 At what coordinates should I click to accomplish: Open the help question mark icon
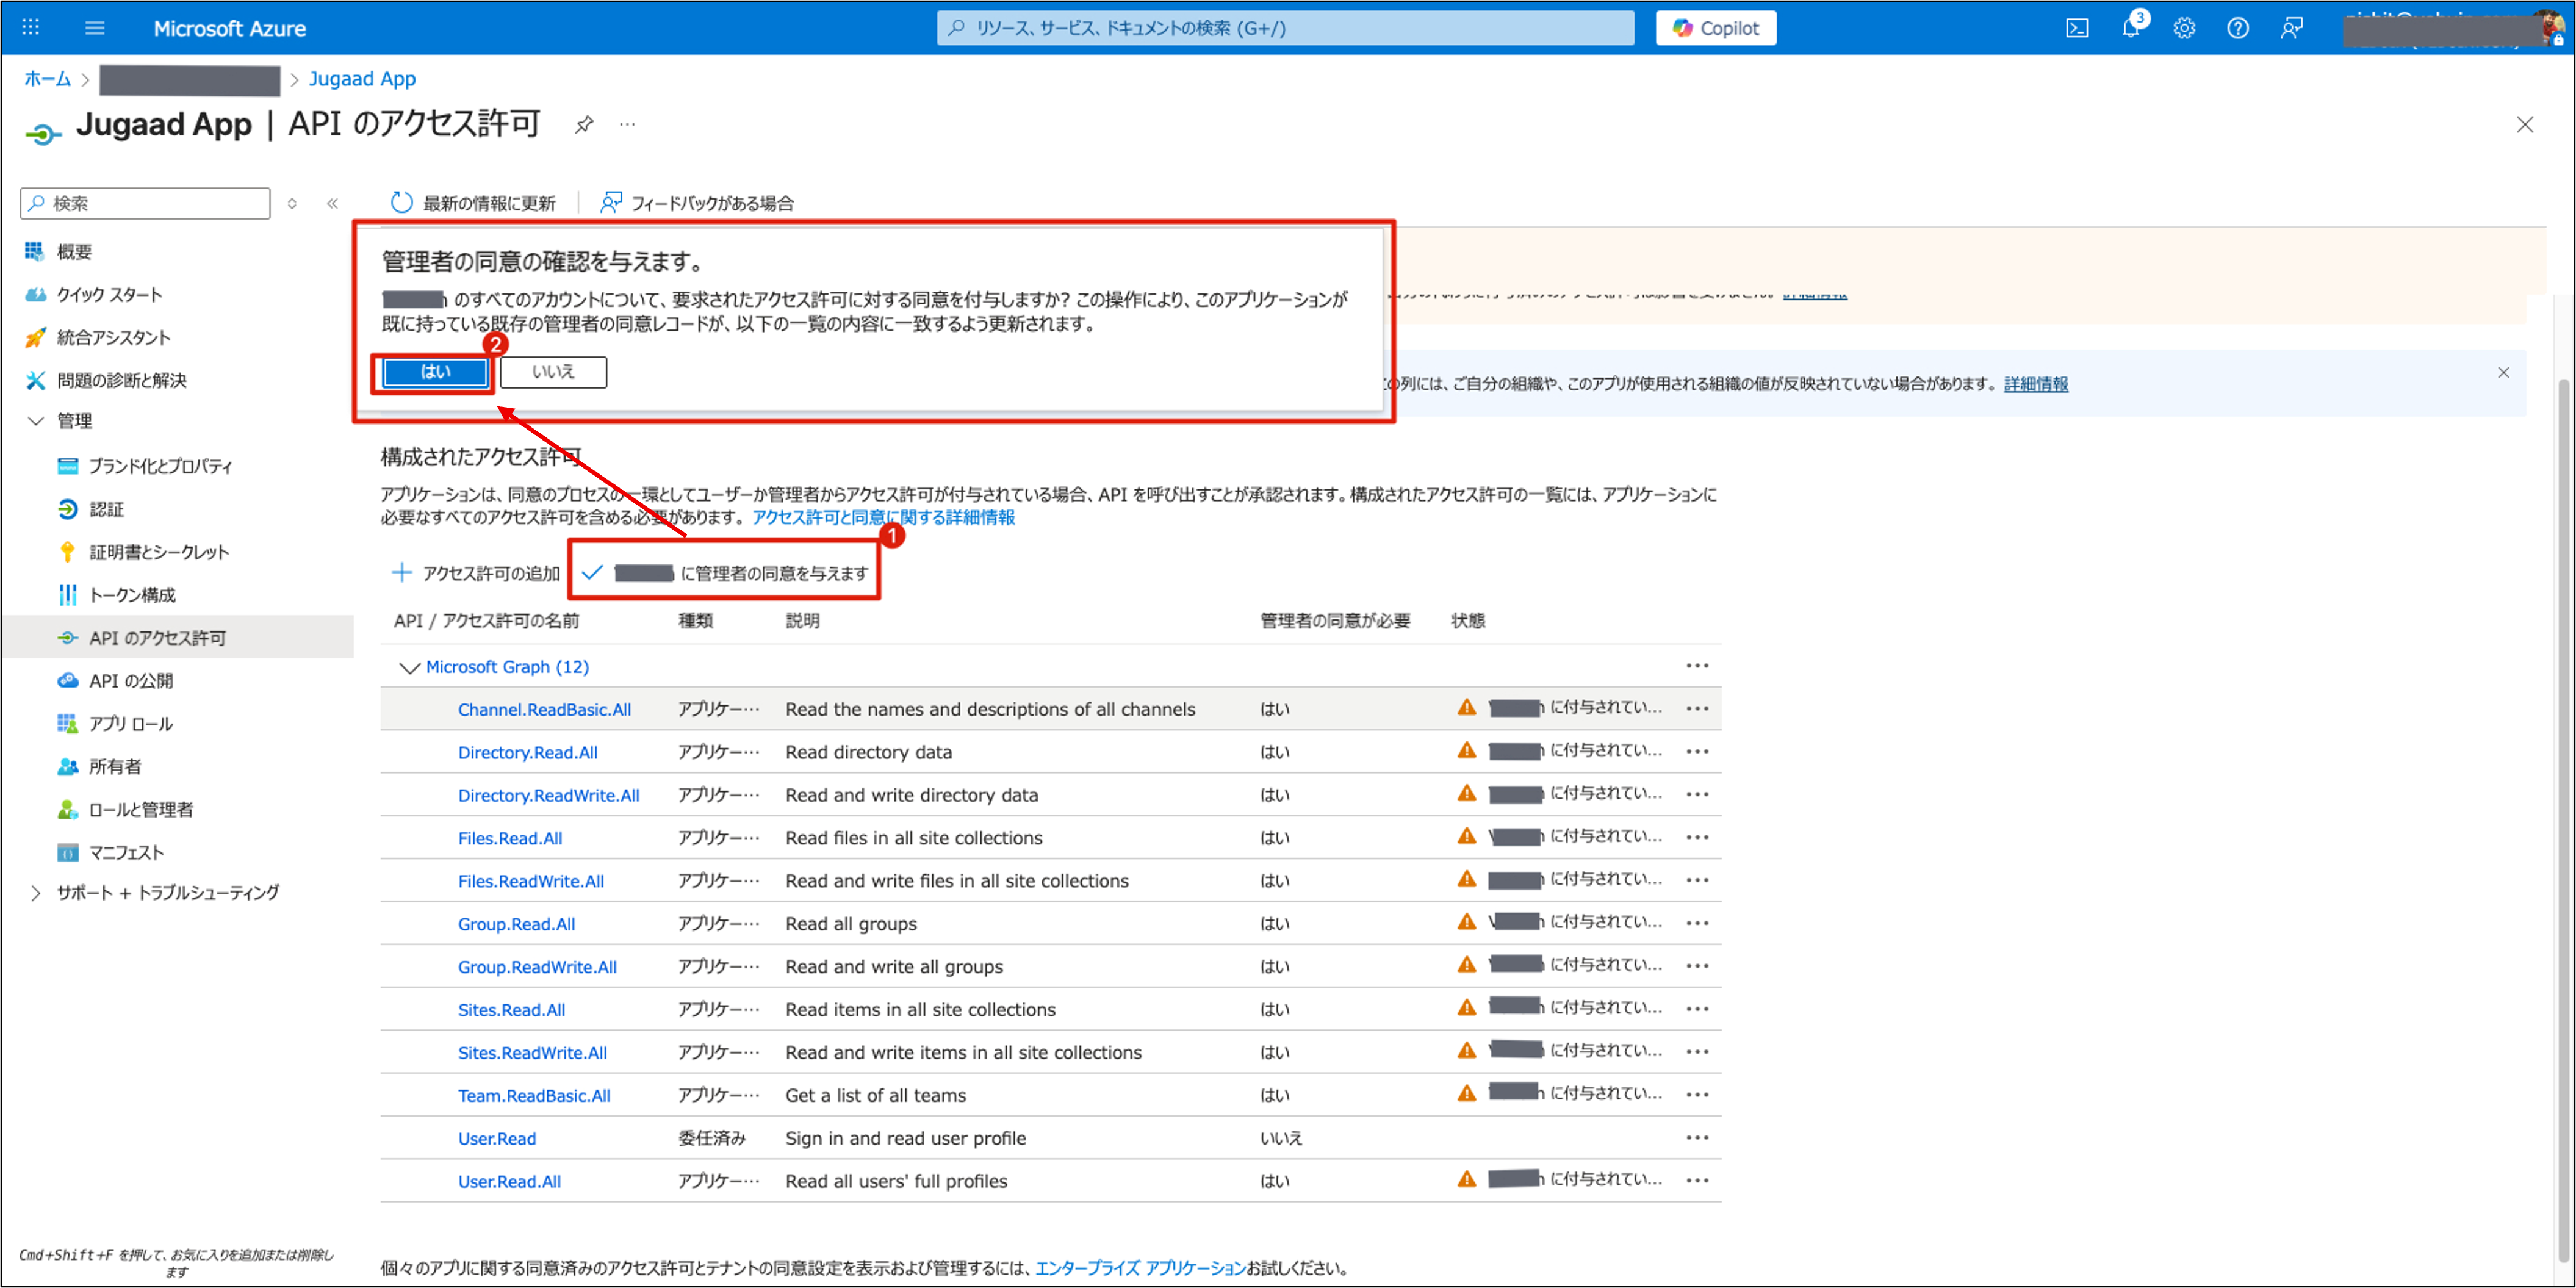pos(2238,28)
